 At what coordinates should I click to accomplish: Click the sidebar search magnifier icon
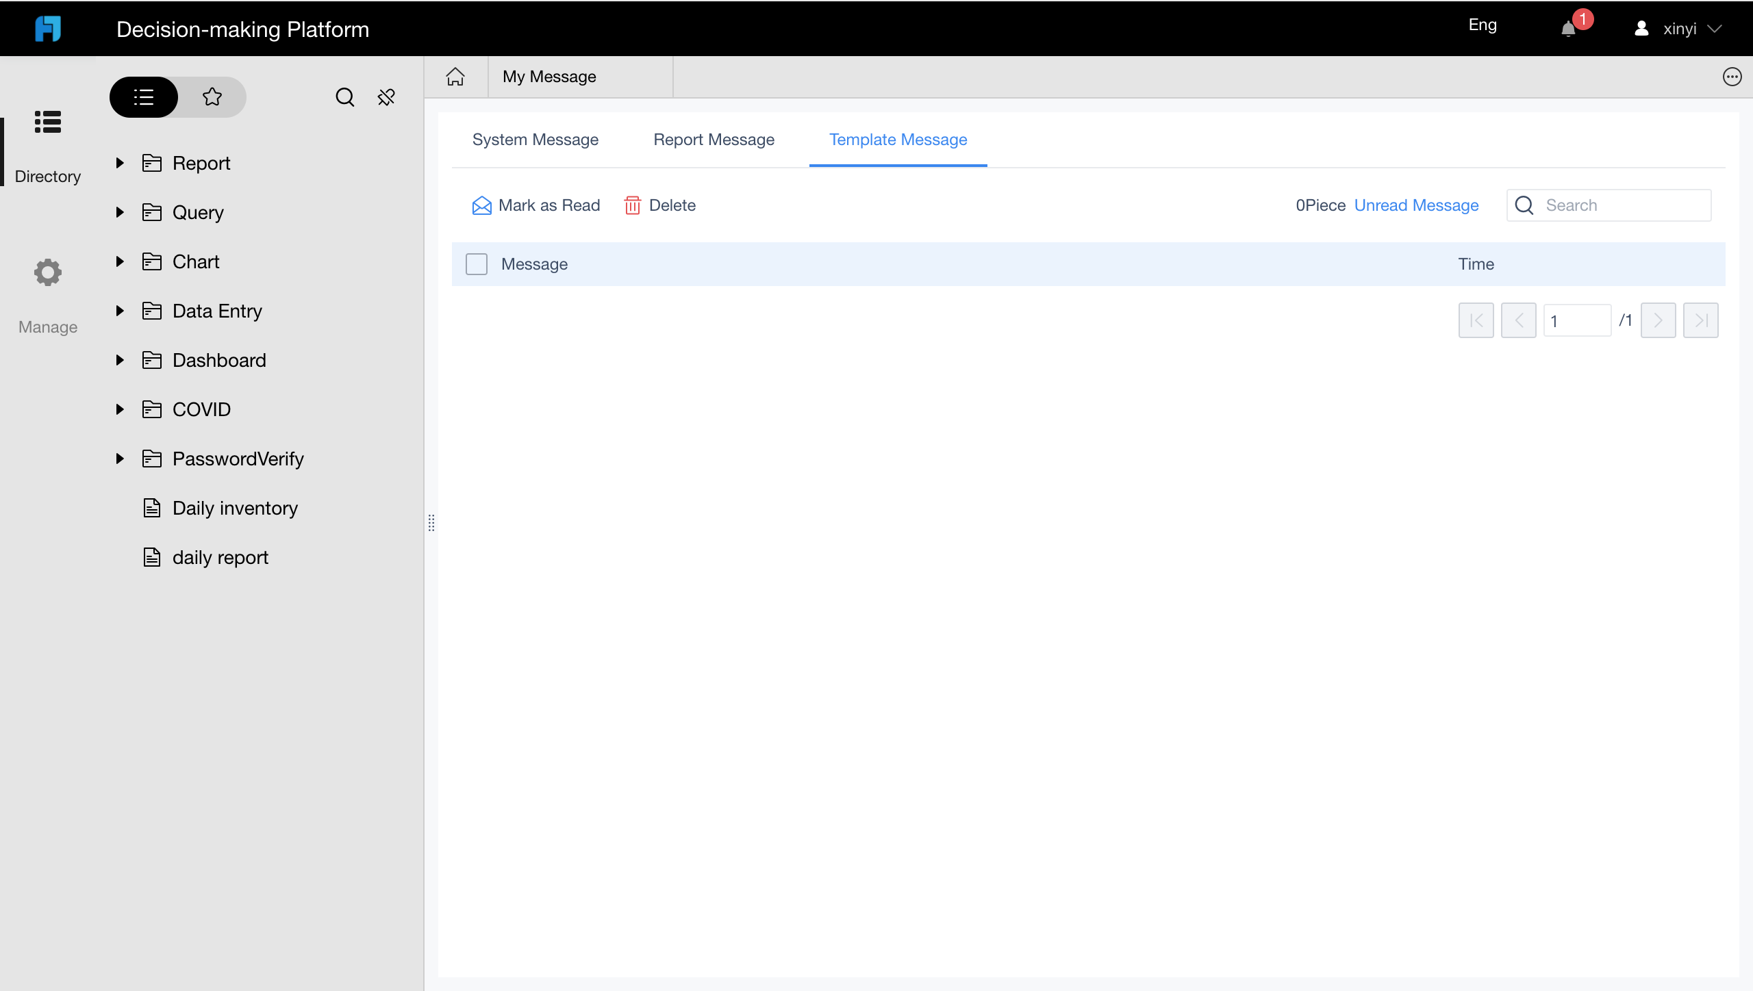tap(344, 97)
